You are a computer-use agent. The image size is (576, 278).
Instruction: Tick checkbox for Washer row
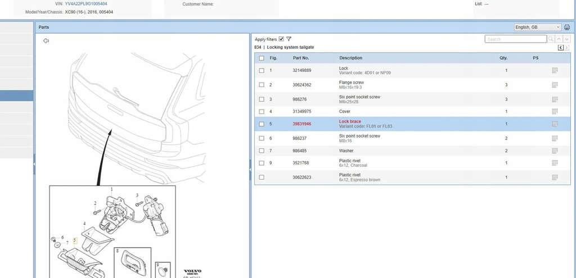click(x=262, y=151)
